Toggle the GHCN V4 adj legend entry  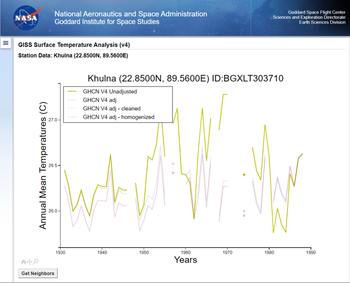(x=99, y=100)
